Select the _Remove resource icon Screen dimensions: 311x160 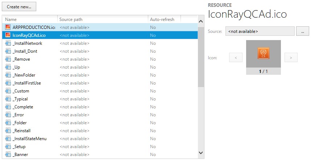point(8,59)
